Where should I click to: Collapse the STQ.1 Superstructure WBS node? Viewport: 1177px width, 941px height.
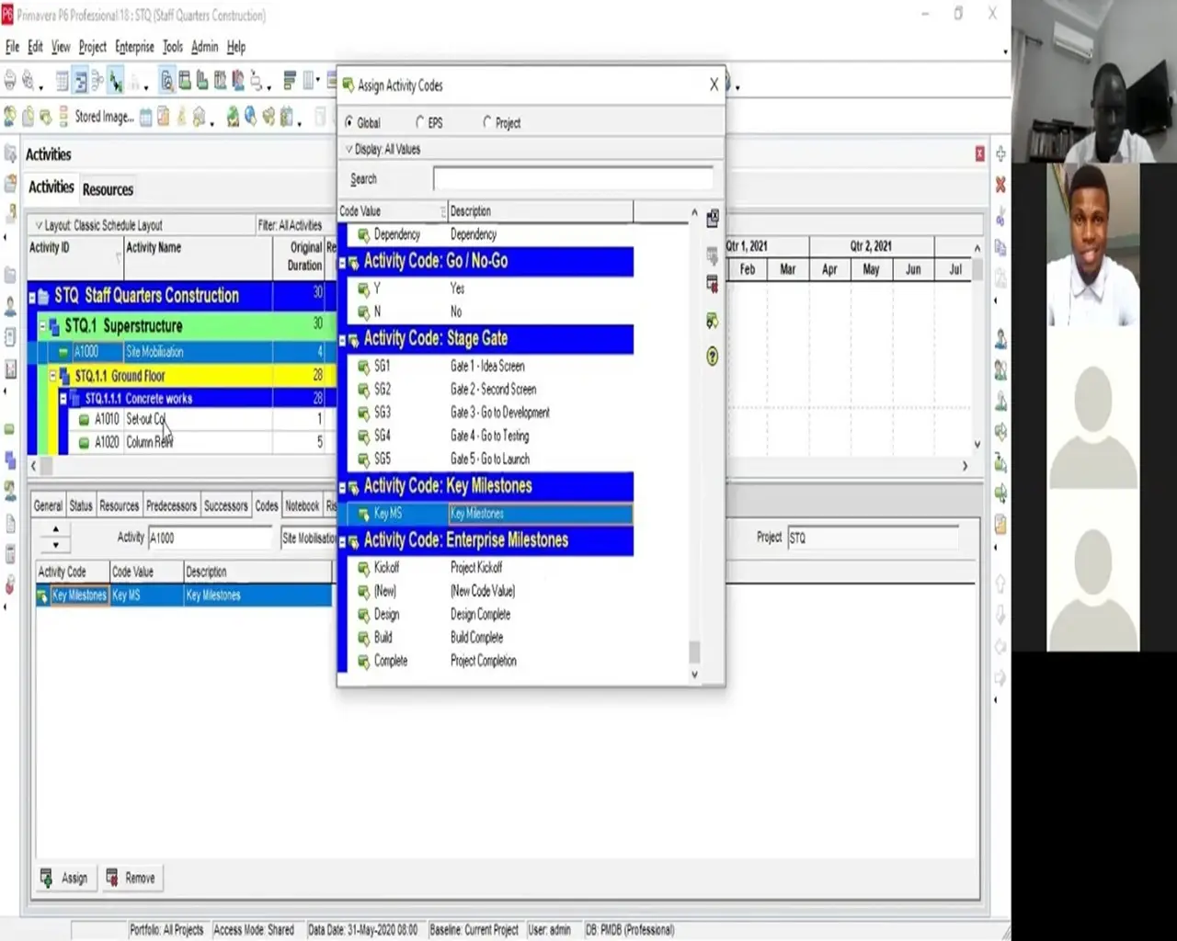(42, 326)
